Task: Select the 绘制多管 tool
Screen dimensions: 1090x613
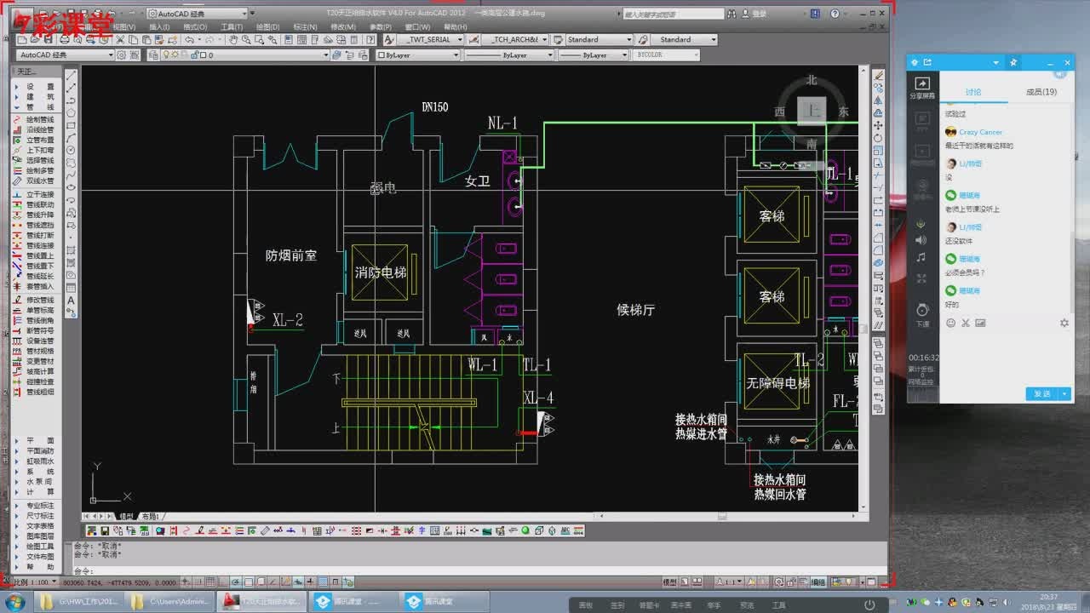Action: 34,171
